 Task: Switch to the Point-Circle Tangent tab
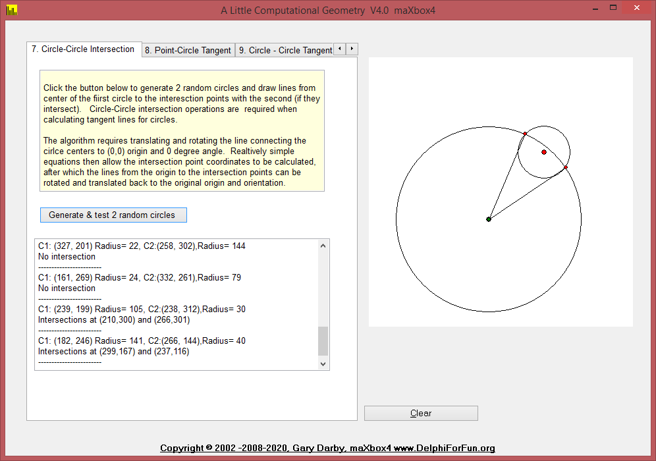[188, 50]
